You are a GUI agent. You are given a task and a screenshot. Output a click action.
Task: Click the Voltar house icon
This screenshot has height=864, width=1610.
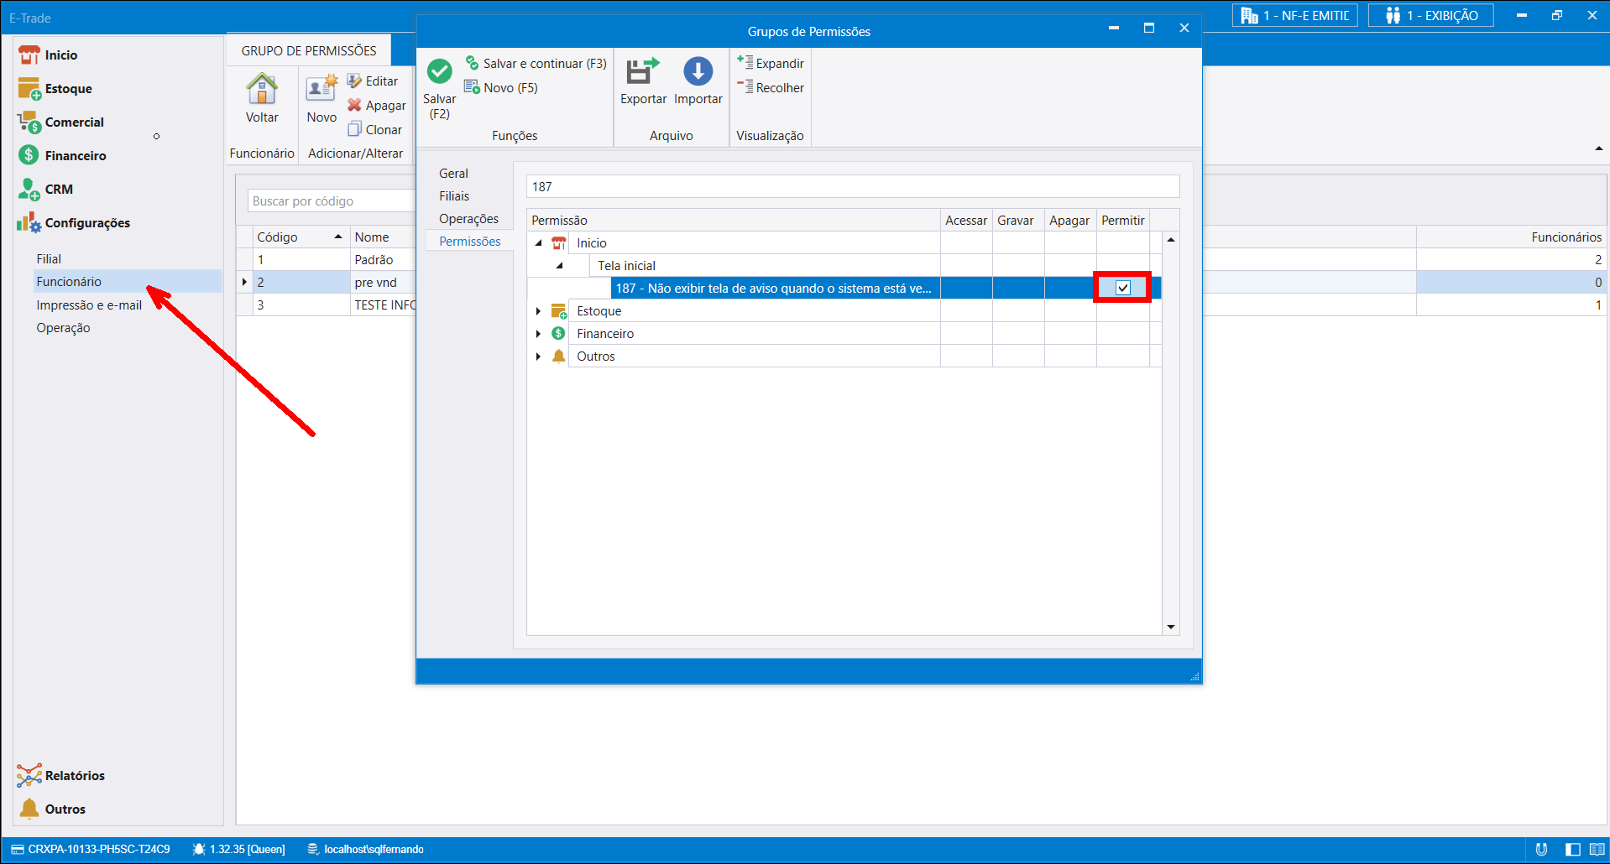262,89
